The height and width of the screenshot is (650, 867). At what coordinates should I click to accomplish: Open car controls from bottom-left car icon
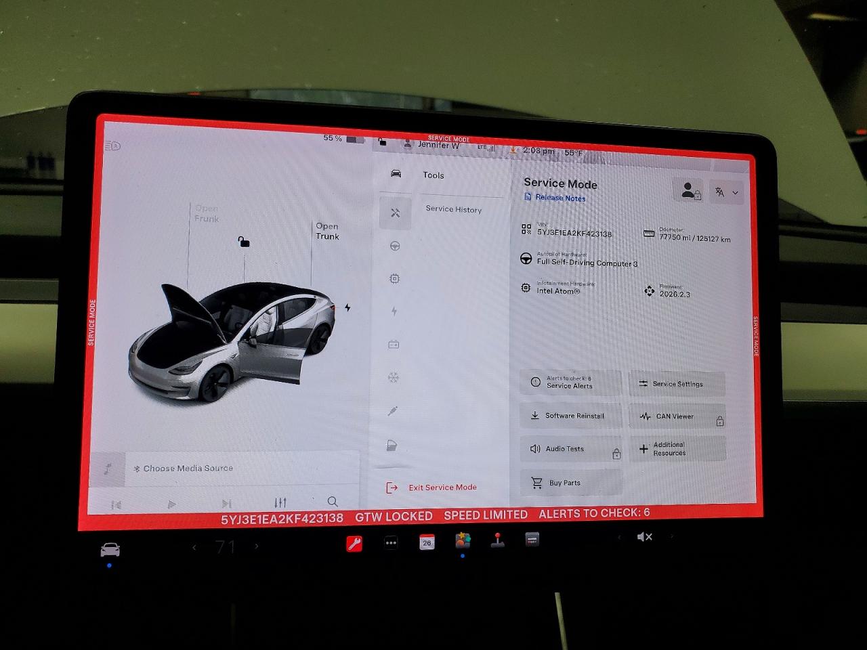pos(110,550)
